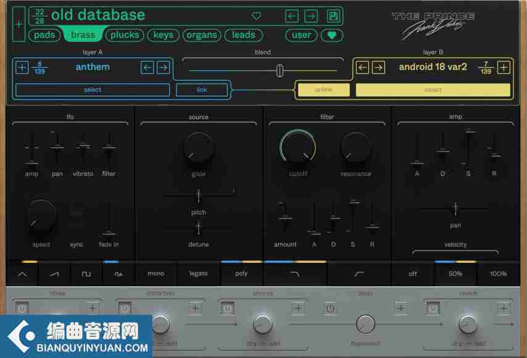Filter presets by favorites heart pill
527x358 pixels.
332,35
